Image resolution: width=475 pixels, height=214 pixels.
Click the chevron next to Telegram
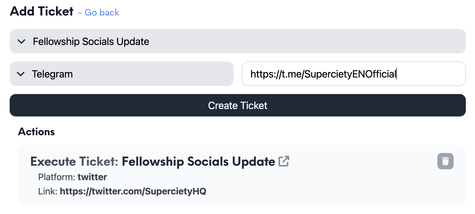[x=21, y=74]
